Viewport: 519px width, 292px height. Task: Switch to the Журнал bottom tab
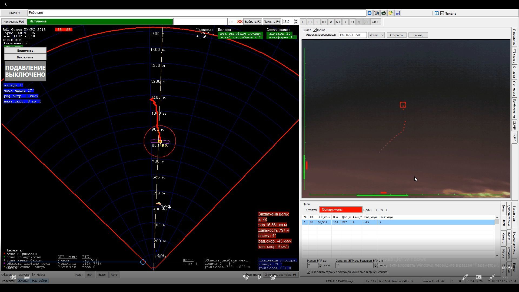[x=24, y=281]
